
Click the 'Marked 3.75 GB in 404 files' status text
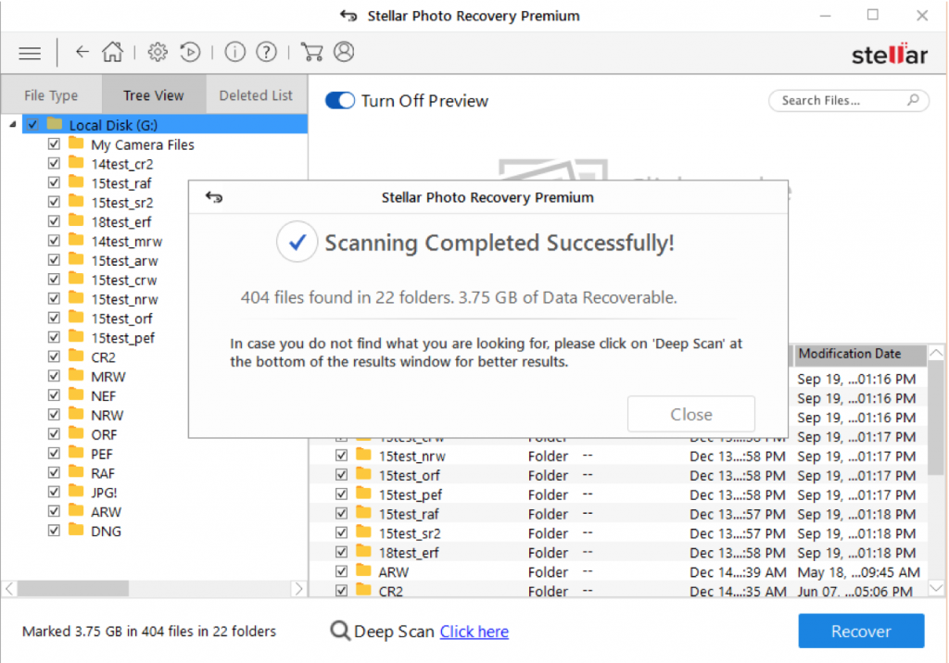[149, 631]
